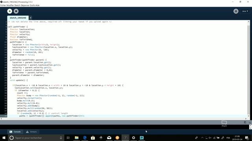Click the orange round app icon in taskbar
Viewport: 252px width, 141px height.
coord(117,137)
